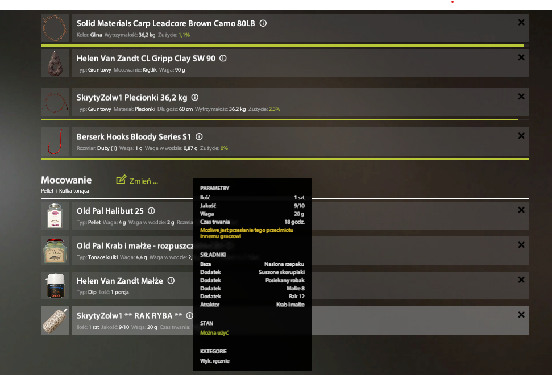Click Plecionki wear value 2,3%
The image size is (552, 375).
(275, 109)
